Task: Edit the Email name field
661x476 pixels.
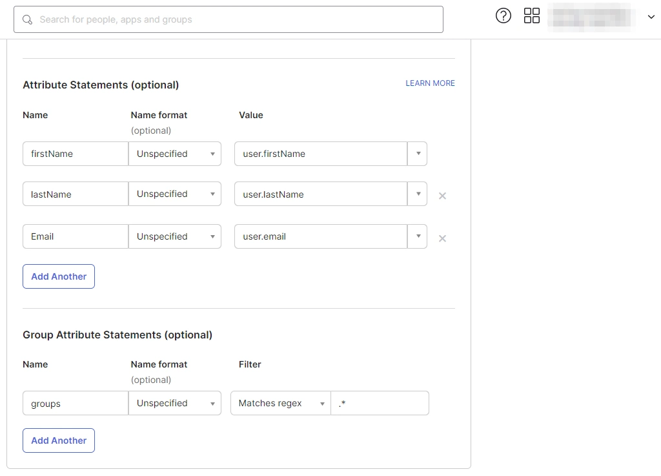Action: tap(76, 236)
